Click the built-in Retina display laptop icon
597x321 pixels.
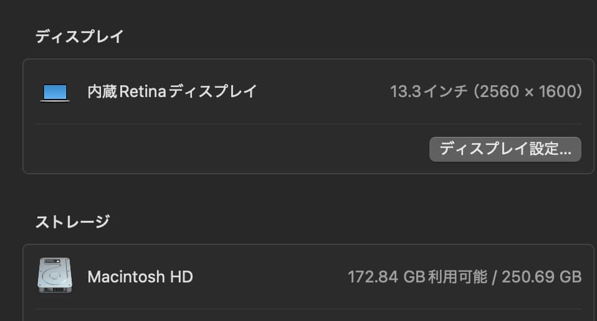tap(55, 93)
